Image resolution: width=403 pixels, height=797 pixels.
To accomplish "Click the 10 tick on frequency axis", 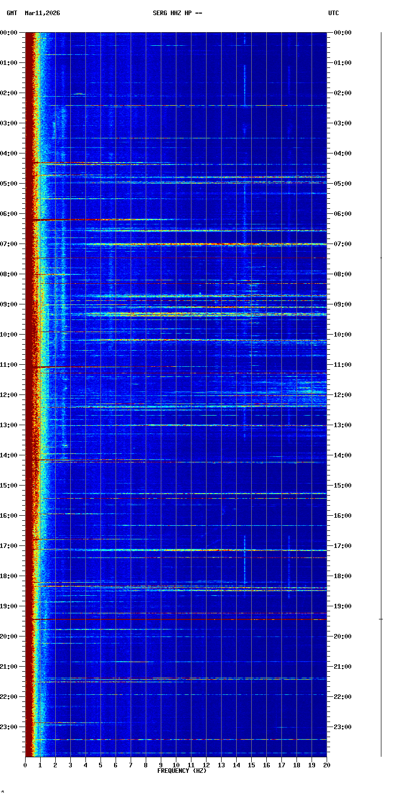I will click(x=176, y=765).
